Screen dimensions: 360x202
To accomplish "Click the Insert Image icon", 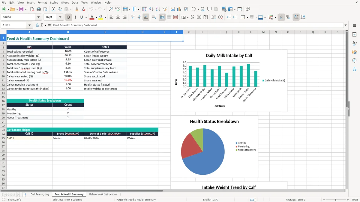I will (173, 9).
